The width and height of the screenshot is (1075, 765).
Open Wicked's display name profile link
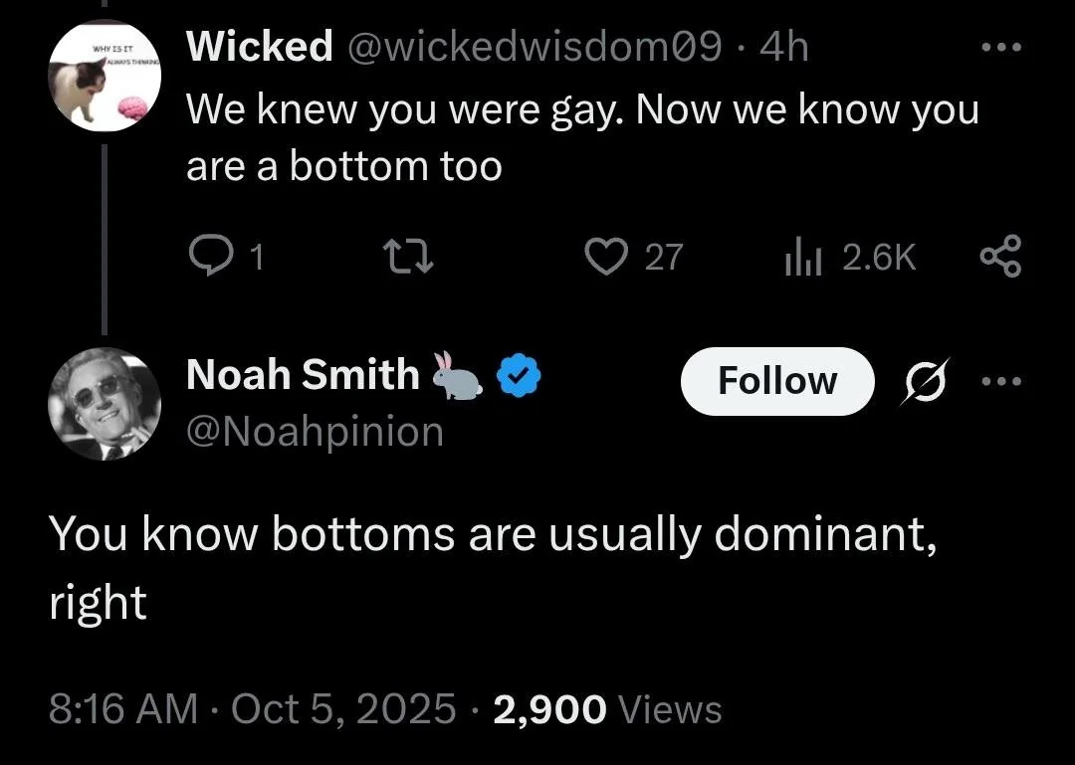click(259, 47)
